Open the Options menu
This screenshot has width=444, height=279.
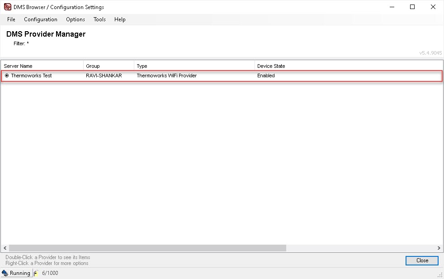[76, 19]
